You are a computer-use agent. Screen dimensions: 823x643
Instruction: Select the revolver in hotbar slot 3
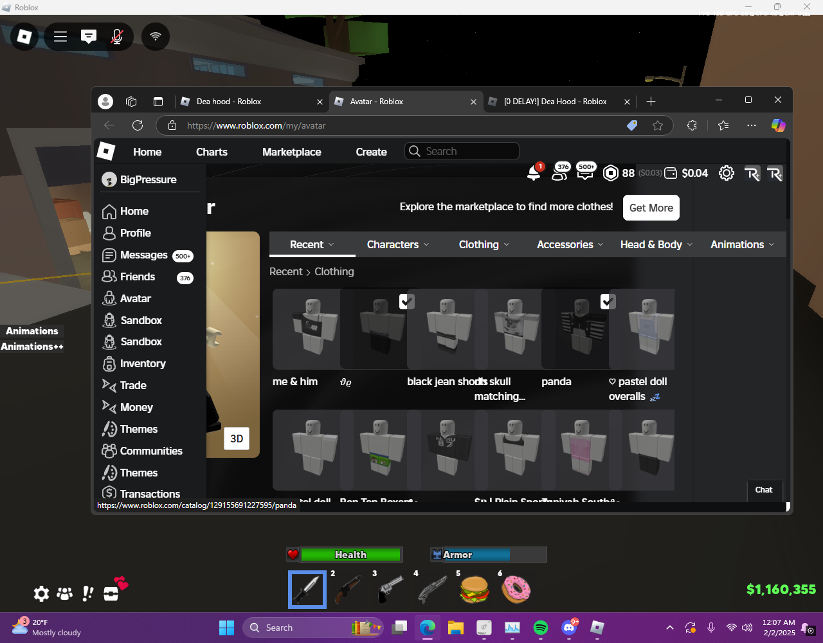pos(390,589)
